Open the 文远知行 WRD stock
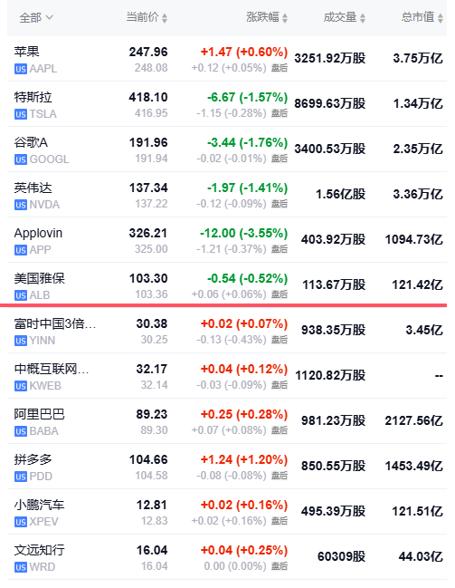The image size is (455, 588). pos(227,557)
